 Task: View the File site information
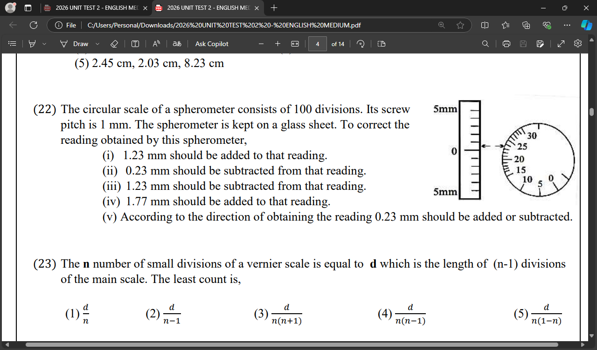[x=66, y=25]
